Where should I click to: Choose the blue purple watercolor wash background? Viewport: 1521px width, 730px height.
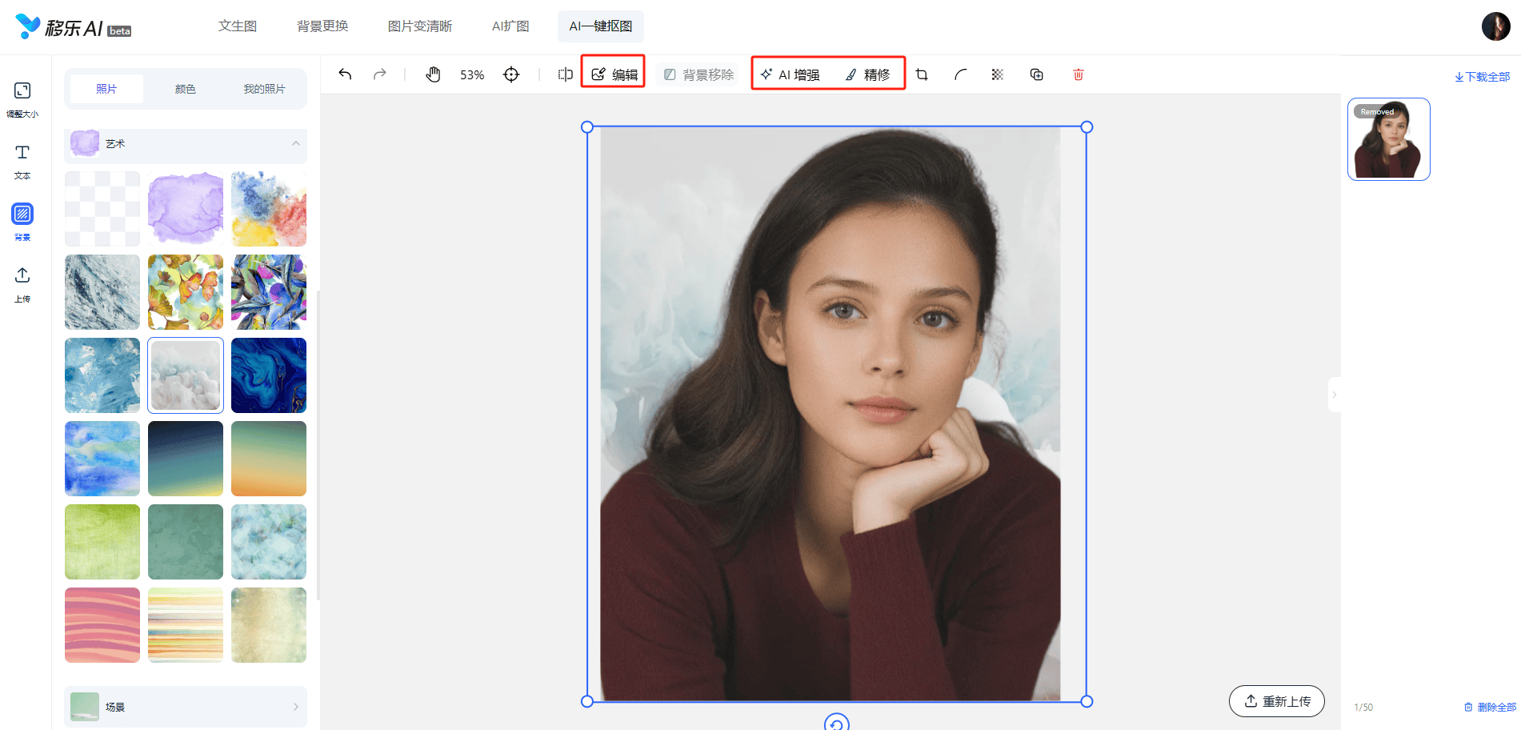[102, 459]
